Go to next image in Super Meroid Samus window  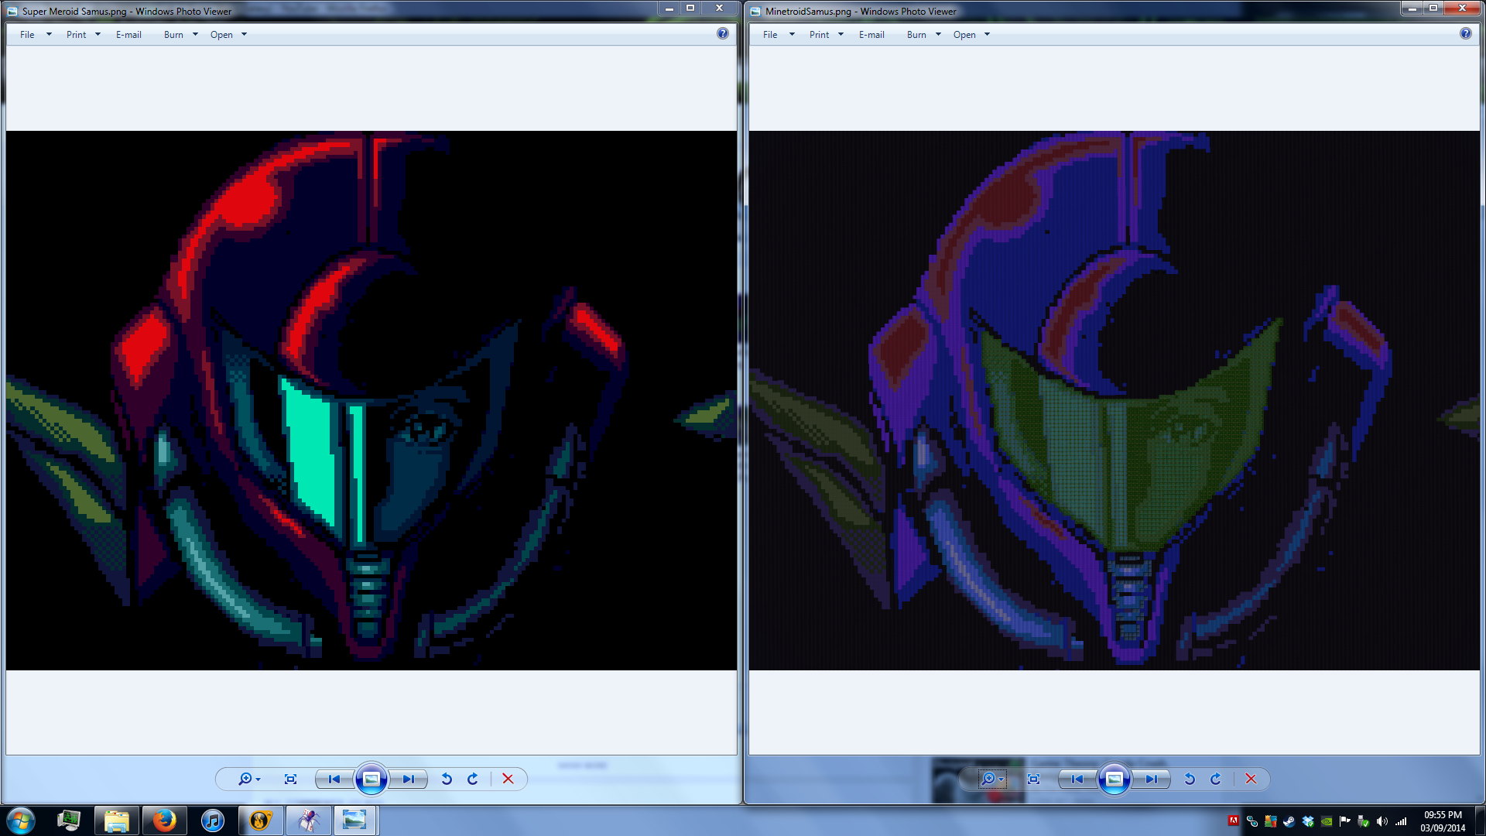tap(409, 779)
